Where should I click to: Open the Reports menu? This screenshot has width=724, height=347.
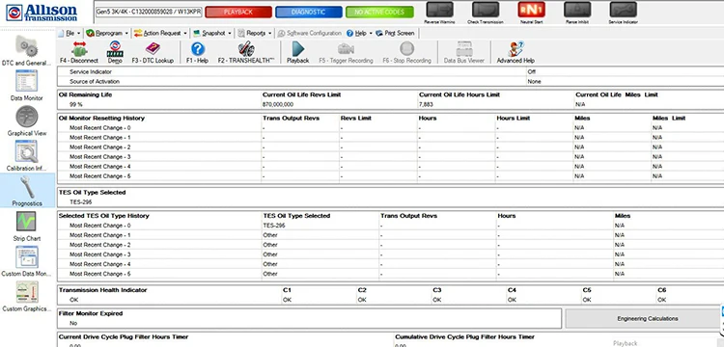(x=255, y=33)
